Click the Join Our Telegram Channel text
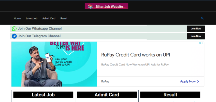 [39, 36]
